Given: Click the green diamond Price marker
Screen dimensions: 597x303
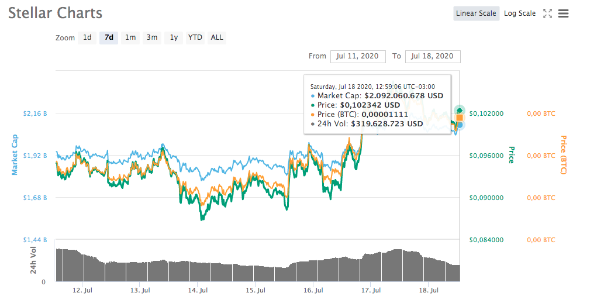Looking at the screenshot, I should tap(460, 111).
